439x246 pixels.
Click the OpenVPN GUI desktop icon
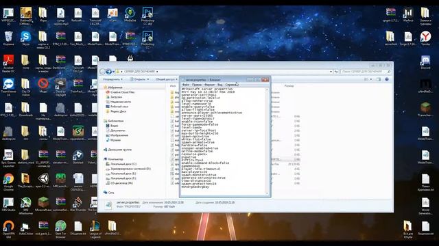tap(8, 230)
